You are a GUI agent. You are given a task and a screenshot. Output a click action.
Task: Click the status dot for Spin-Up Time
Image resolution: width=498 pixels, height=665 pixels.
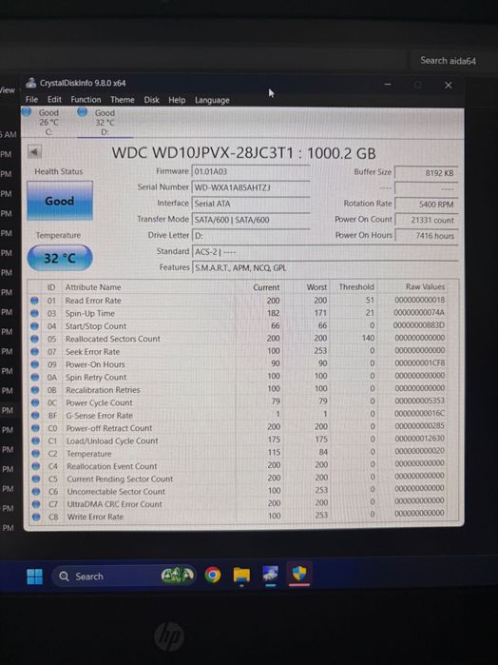tap(34, 313)
